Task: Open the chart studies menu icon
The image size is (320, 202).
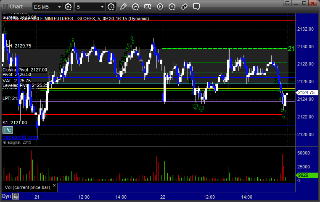Action: 135,7
